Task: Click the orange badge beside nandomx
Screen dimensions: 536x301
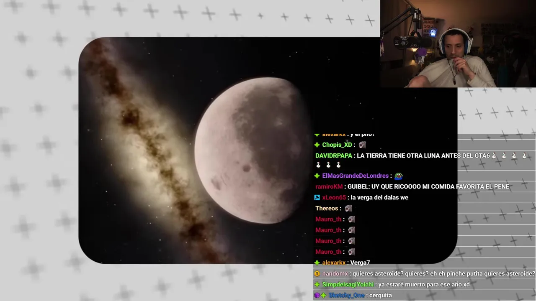Action: (317, 274)
